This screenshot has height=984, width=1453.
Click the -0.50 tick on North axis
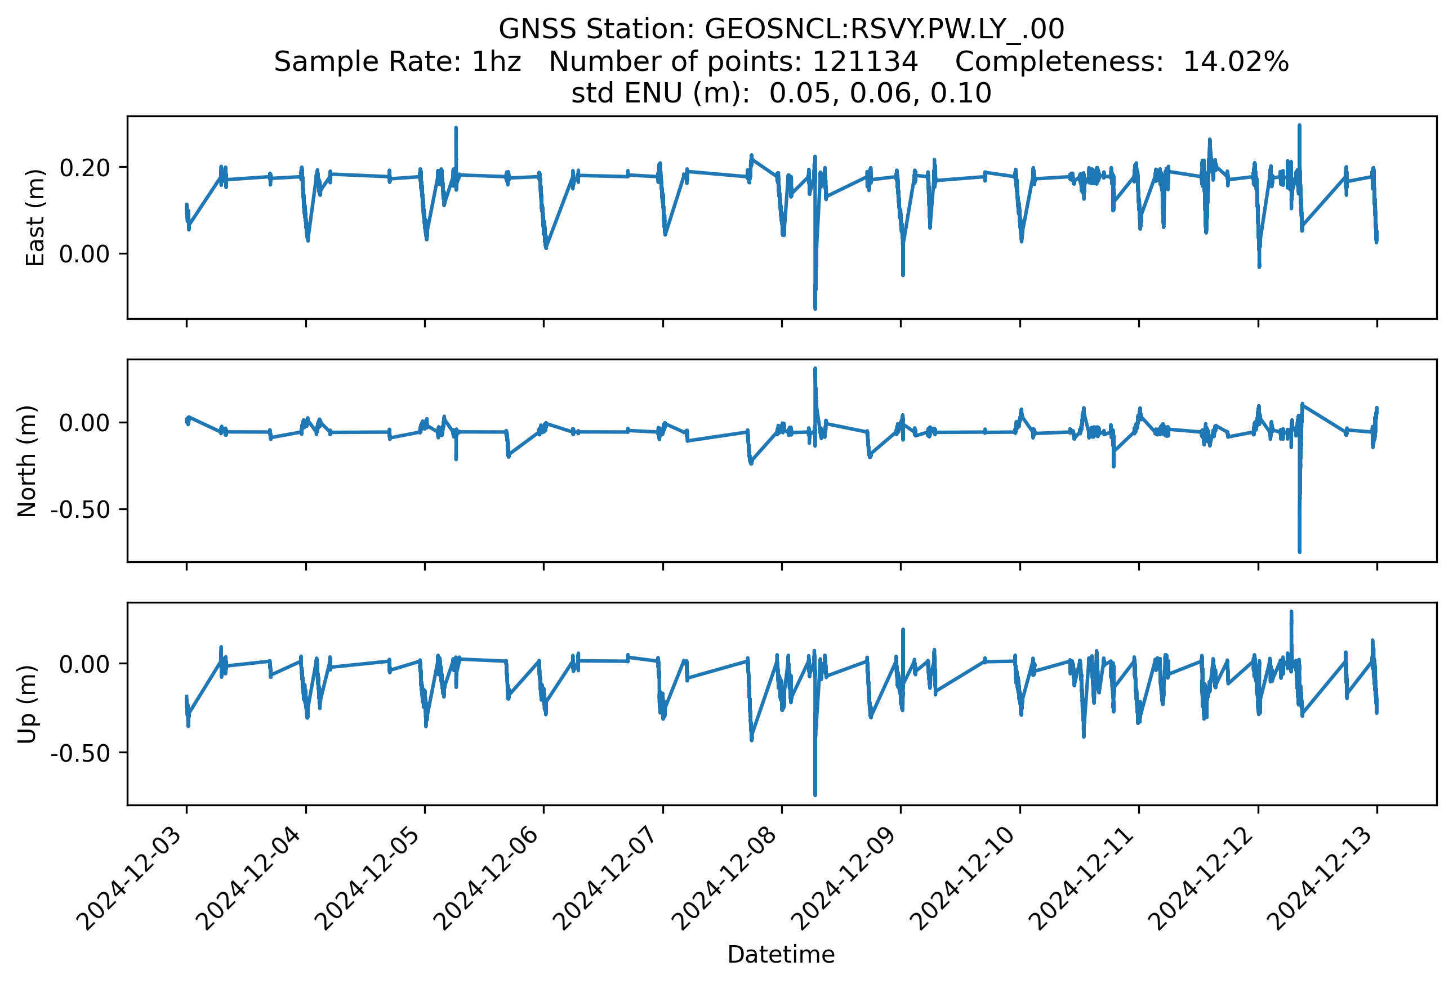coord(80,510)
